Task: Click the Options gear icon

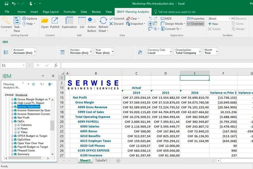Action: coord(24,18)
